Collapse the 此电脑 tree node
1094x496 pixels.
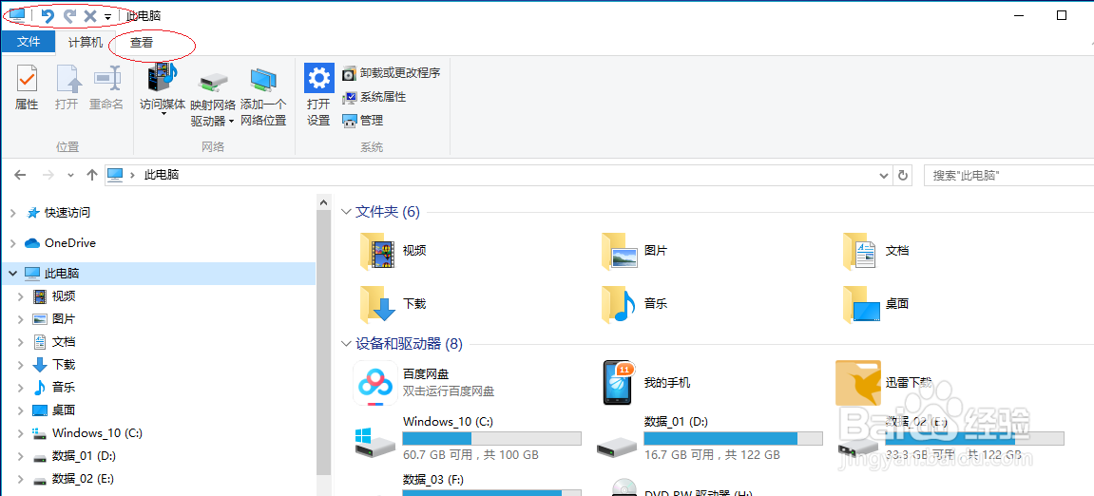coord(13,274)
